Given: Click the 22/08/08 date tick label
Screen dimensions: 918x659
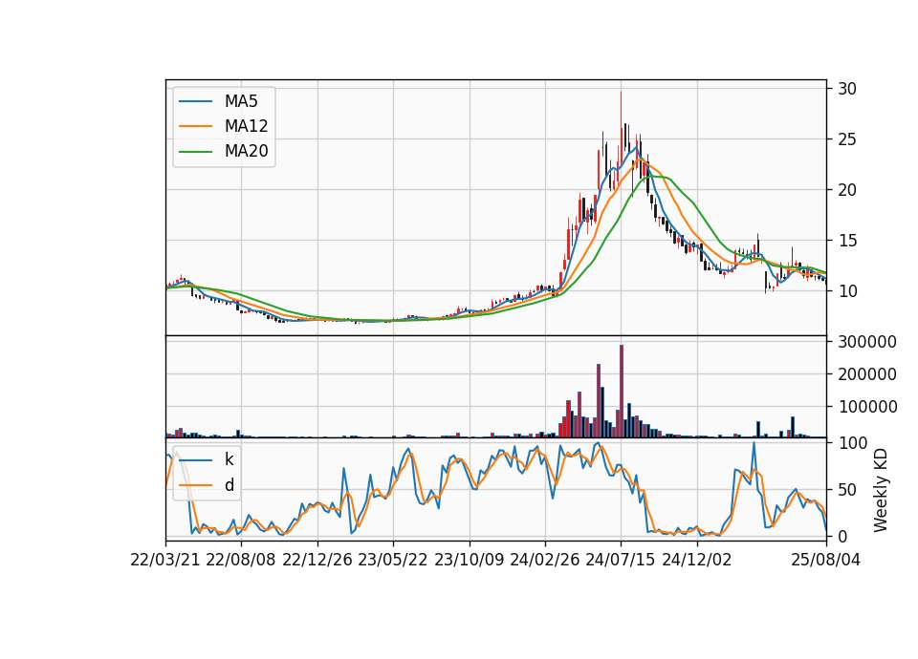Looking at the screenshot, I should click(x=241, y=560).
